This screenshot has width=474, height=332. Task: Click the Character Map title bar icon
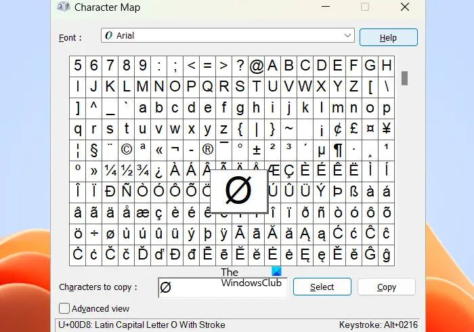pos(64,7)
